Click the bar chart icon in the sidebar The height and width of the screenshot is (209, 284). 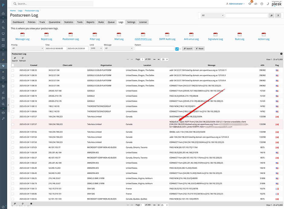(3, 92)
